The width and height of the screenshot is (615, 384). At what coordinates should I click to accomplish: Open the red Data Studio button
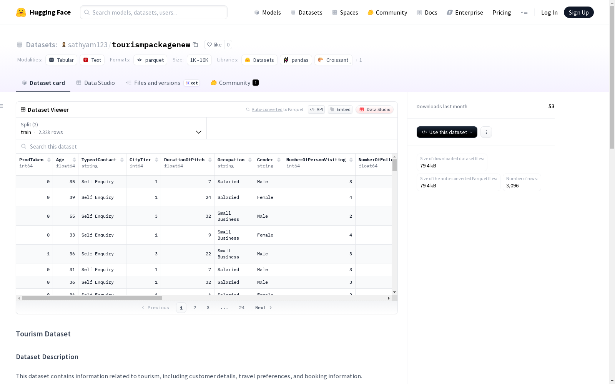pyautogui.click(x=375, y=109)
